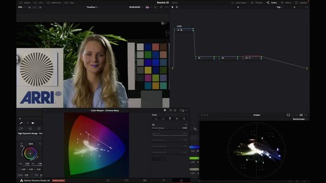
Task: Click the Chroma Range value 0.040
Action: click(184, 128)
